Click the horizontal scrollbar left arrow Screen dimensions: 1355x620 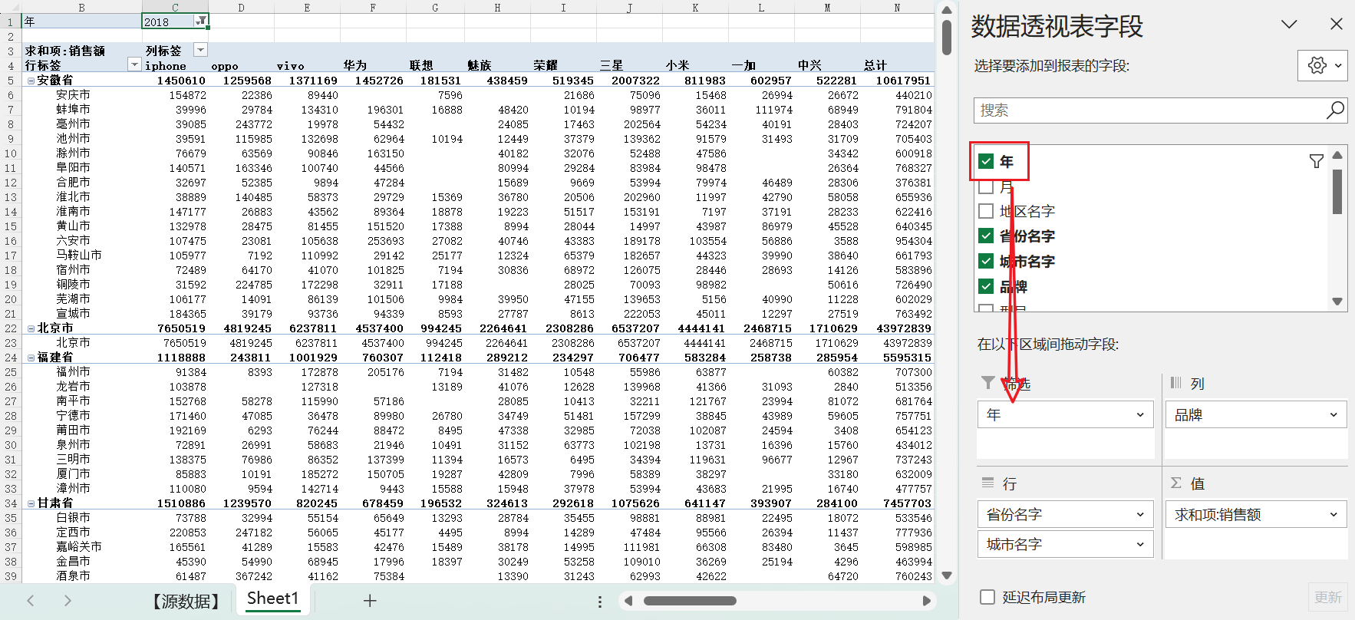coord(628,601)
